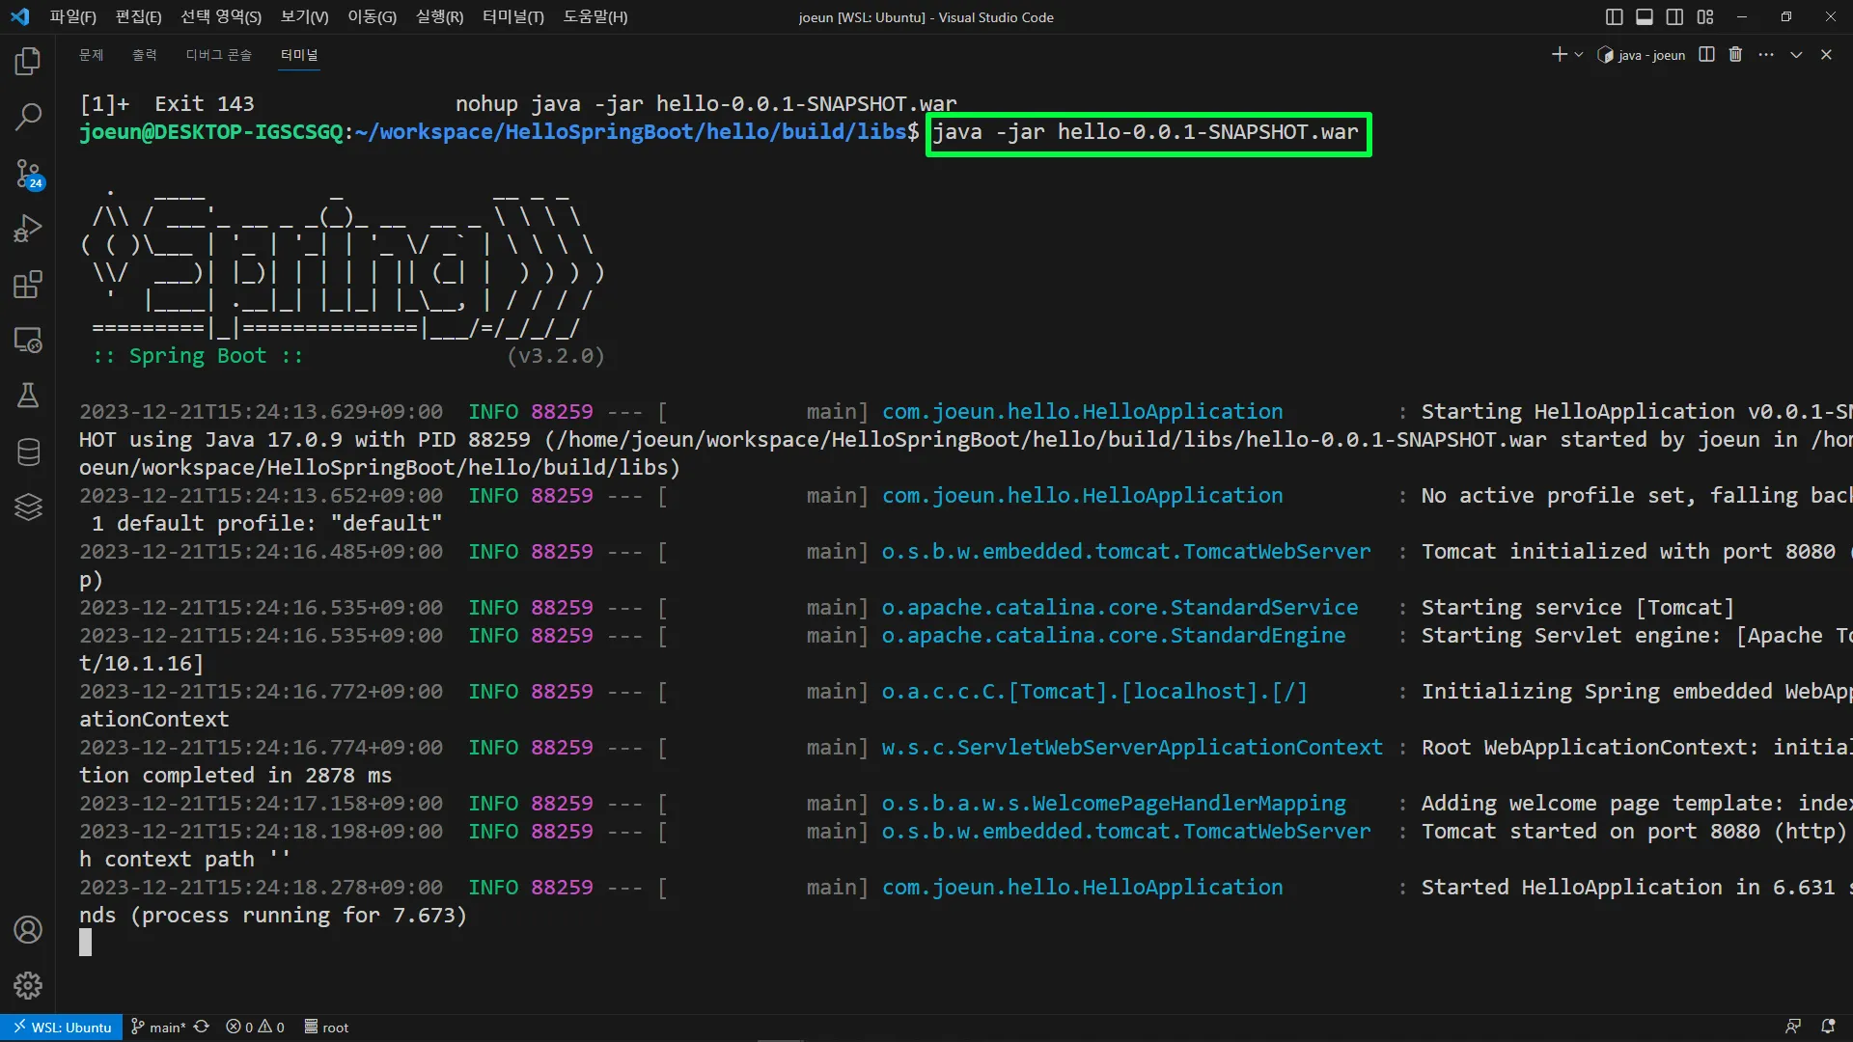
Task: Toggle the primary side bar layout
Action: tap(1615, 17)
